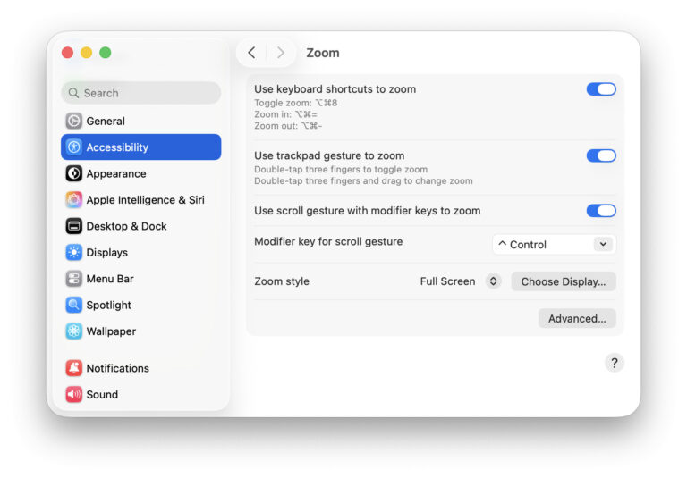Select Appearance in the sidebar
The height and width of the screenshot is (478, 687).
click(x=141, y=173)
